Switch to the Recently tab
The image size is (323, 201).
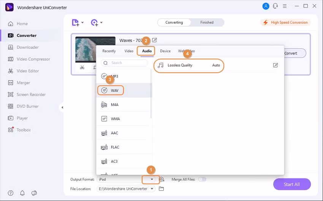(x=109, y=51)
